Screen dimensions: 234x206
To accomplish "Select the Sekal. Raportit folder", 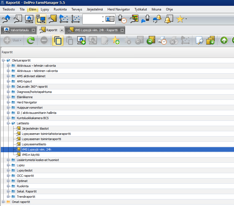I will [x=27, y=191].
